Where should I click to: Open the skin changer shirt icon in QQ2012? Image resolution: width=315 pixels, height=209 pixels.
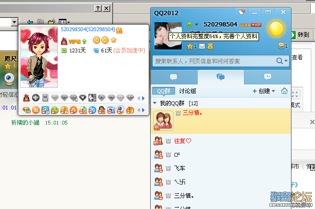(241, 12)
